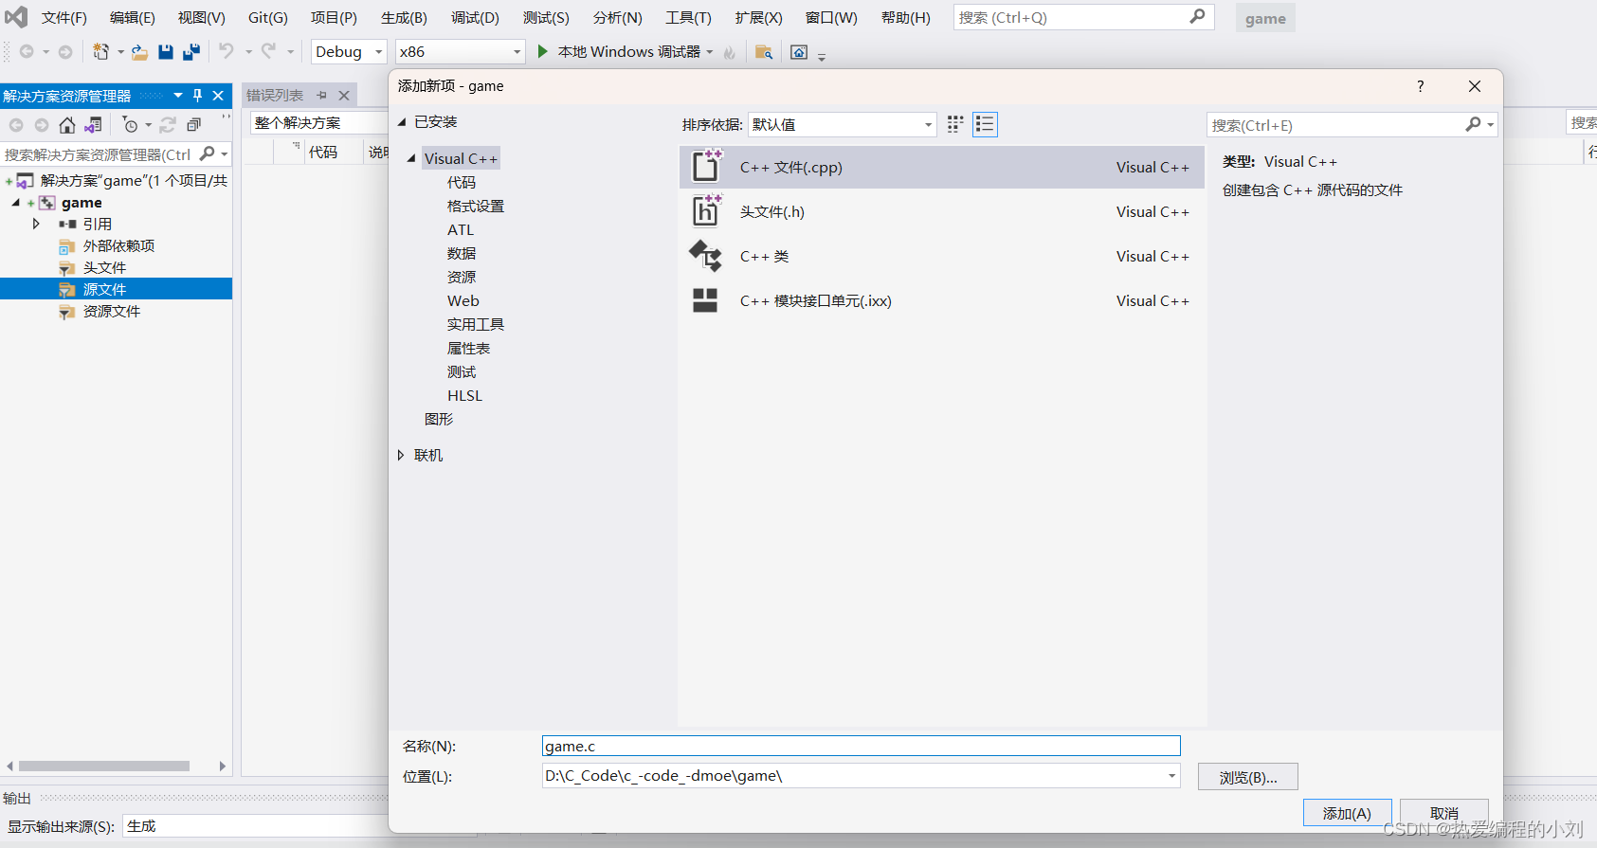
Task: Expand the online templates section
Action: pyautogui.click(x=401, y=456)
